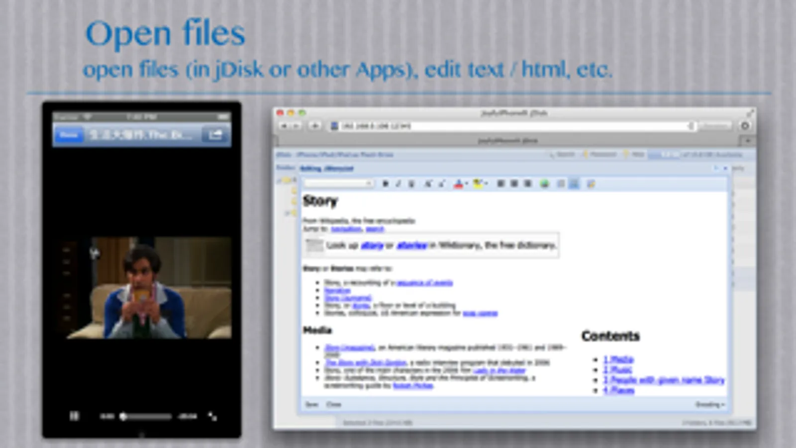
Task: Follow the '1 Media' contents link
Action: (618, 359)
